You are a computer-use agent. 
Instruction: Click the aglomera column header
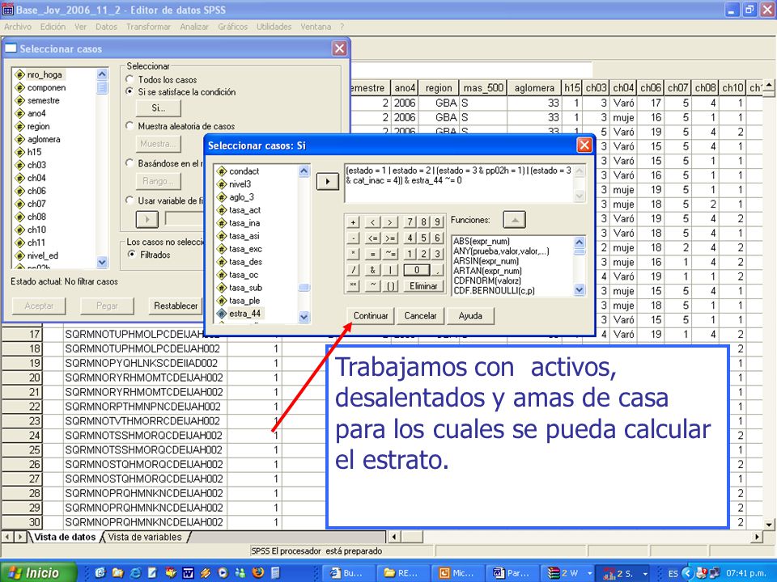pos(534,87)
